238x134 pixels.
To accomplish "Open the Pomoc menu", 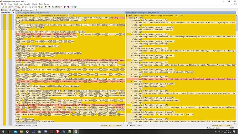I will [47, 4].
